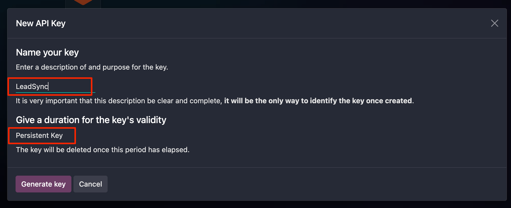Place cursor at end of LeadSync text

coord(48,86)
